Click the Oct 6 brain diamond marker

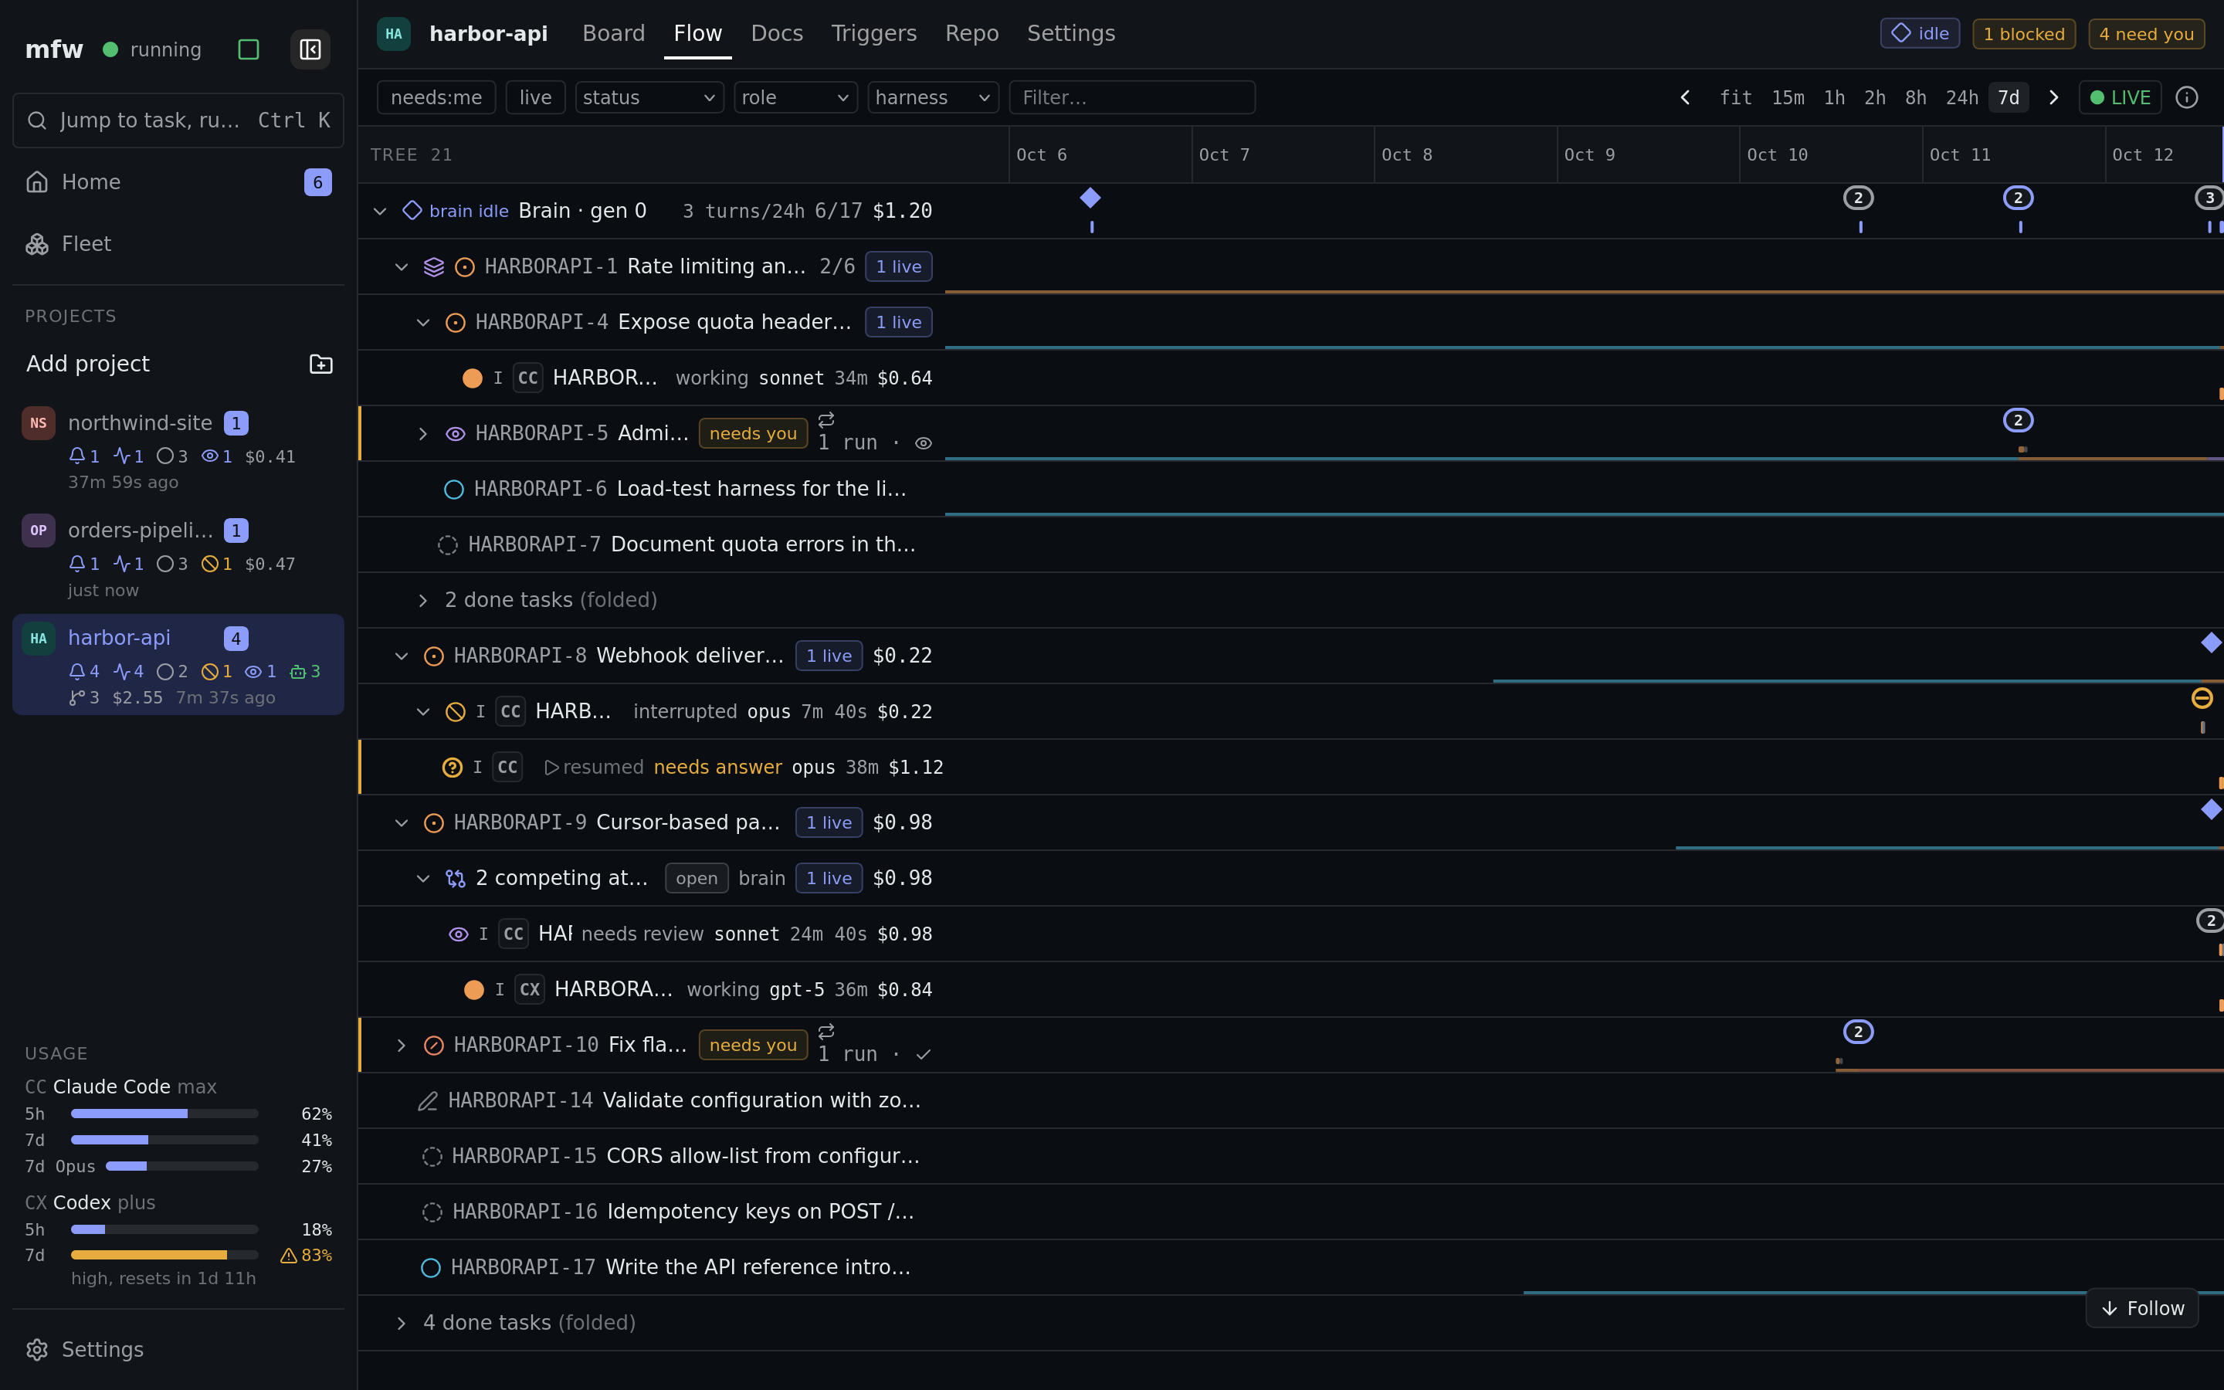[1090, 198]
